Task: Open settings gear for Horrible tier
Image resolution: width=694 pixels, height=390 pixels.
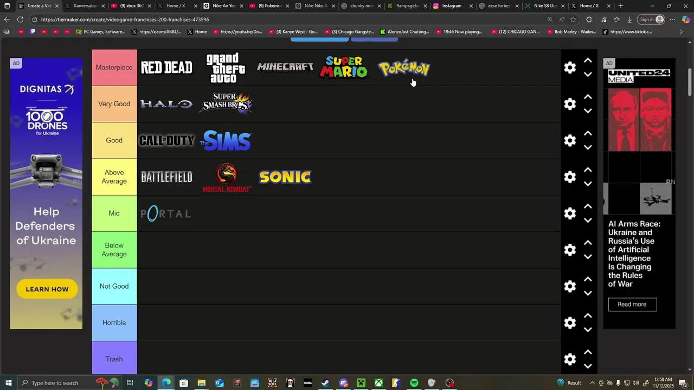Action: click(570, 323)
